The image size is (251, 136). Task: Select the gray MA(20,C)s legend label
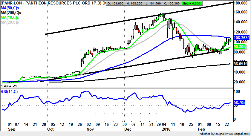tap(9, 22)
